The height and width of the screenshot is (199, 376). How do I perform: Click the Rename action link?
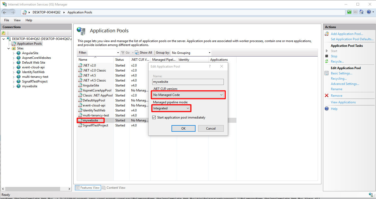336,89
